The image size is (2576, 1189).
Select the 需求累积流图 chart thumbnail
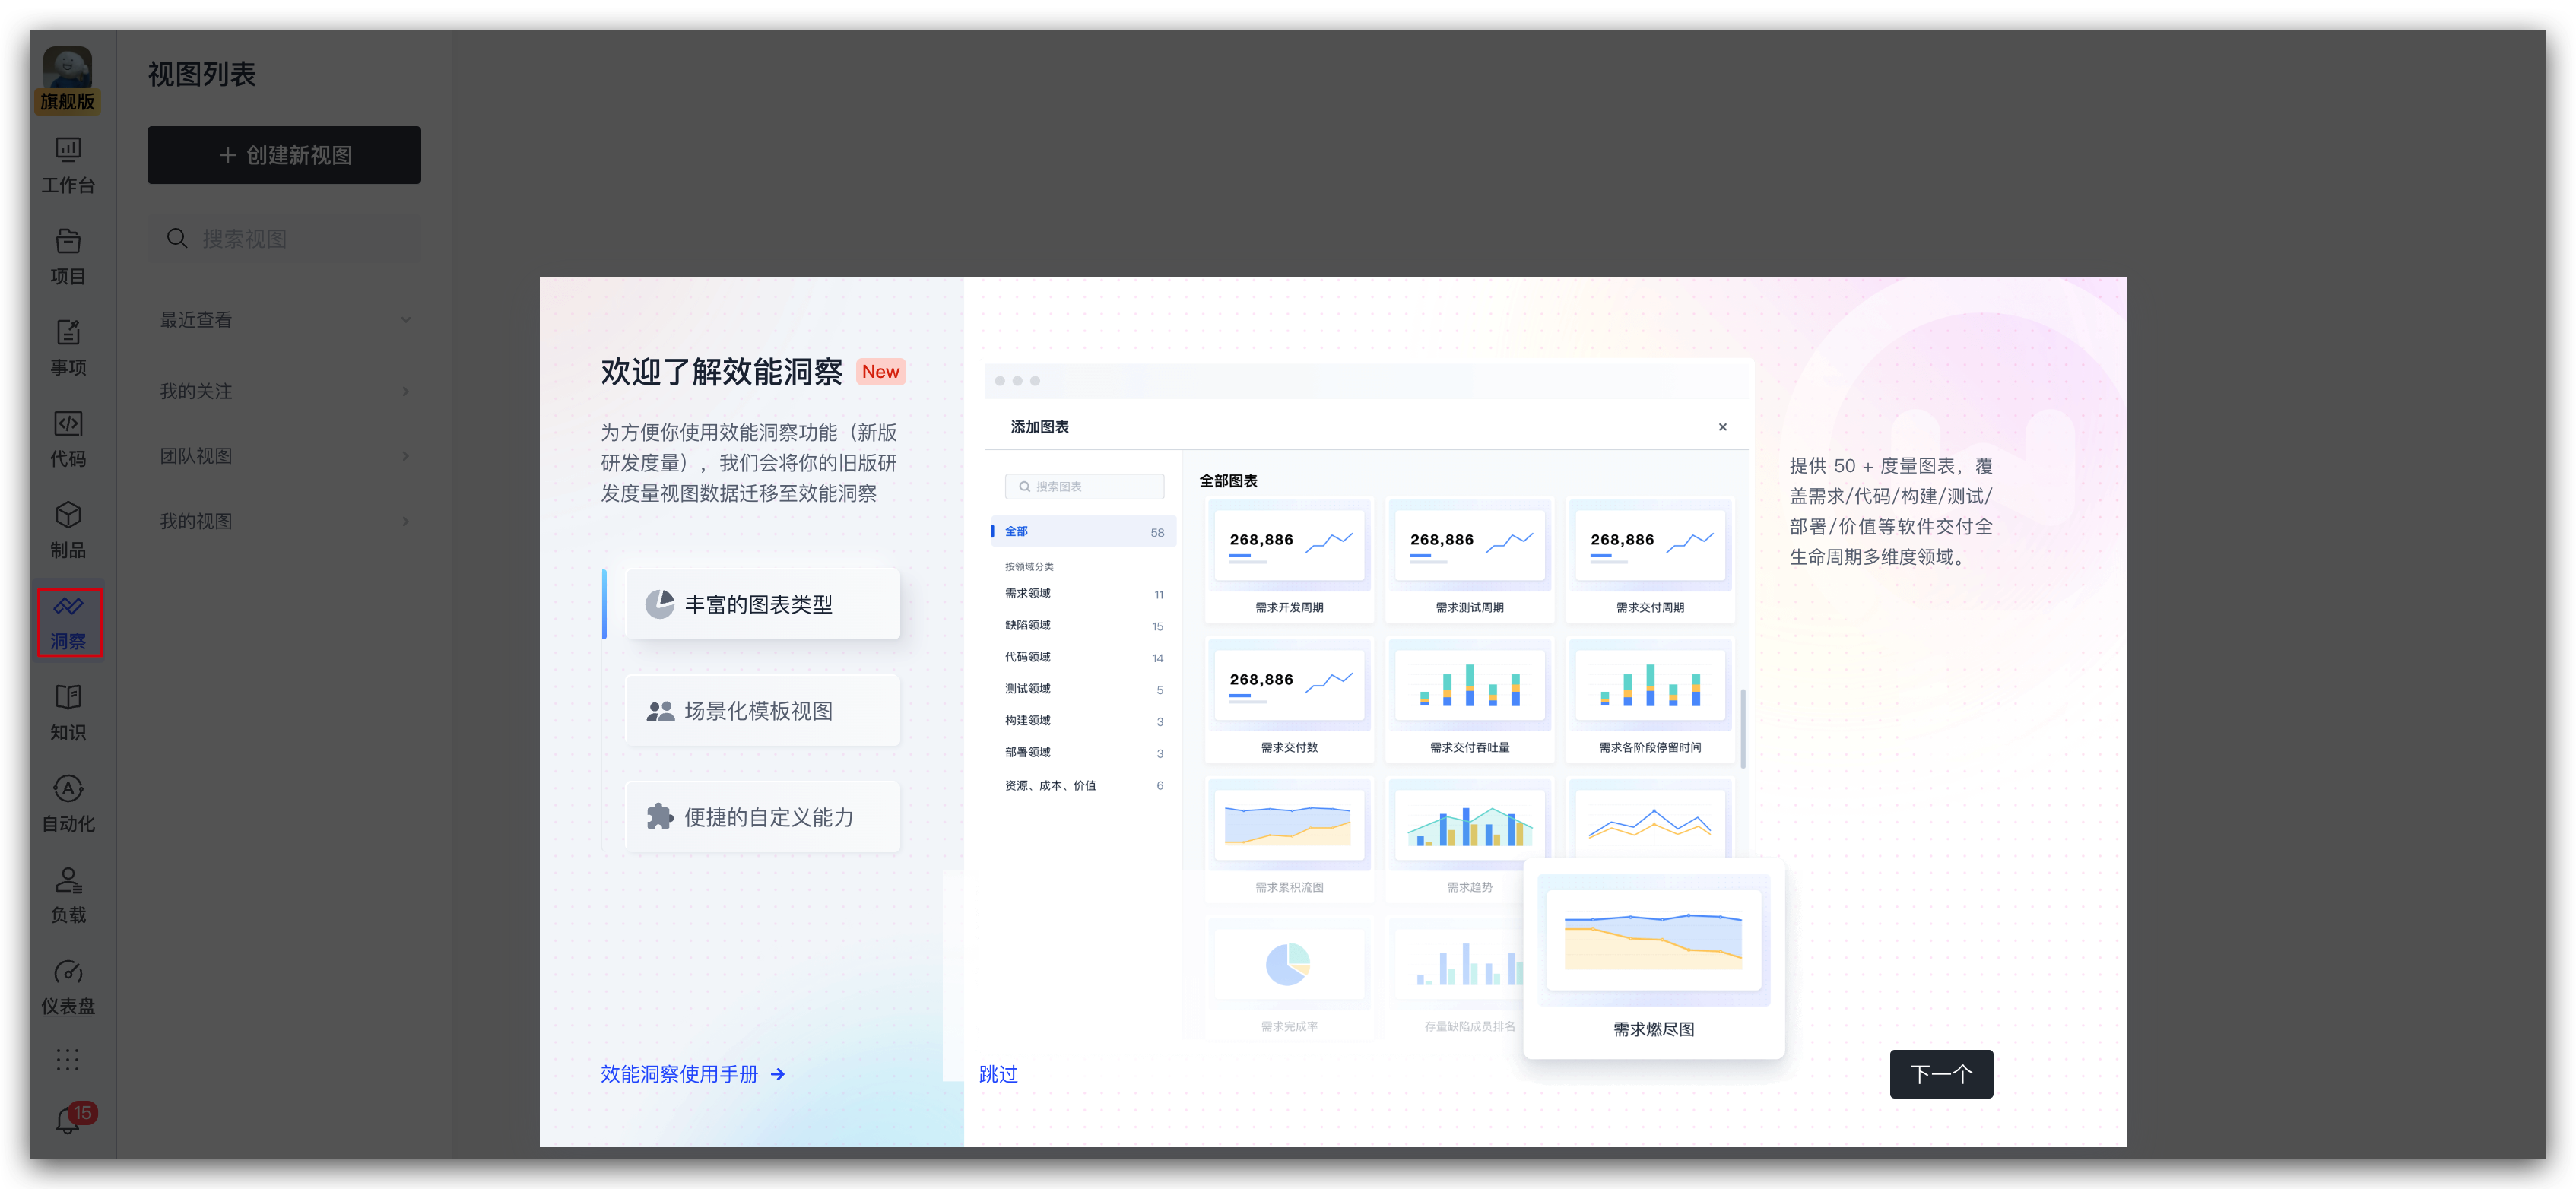pos(1289,840)
